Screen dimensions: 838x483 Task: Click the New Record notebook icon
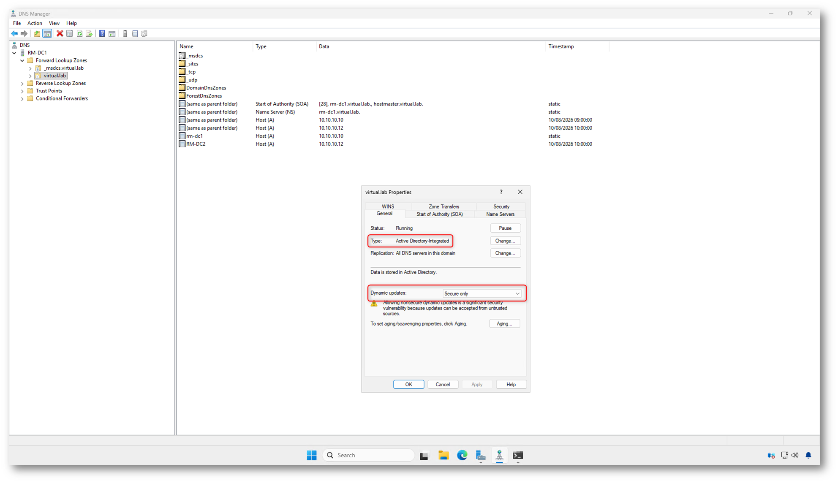(135, 34)
